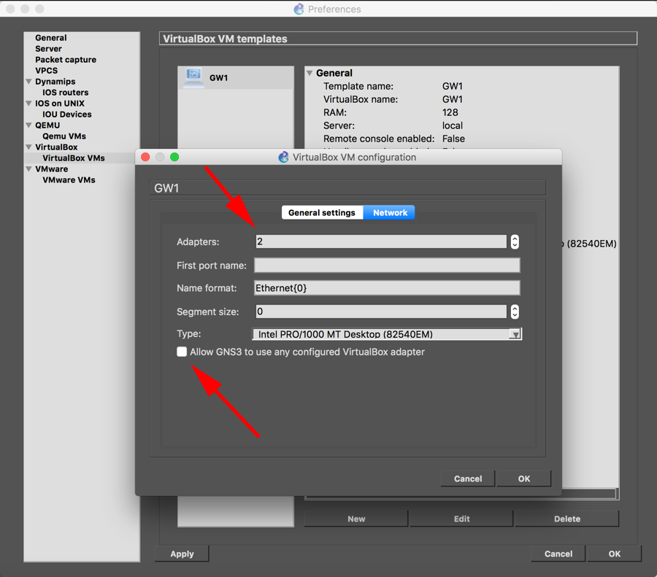Image resolution: width=657 pixels, height=577 pixels.
Task: Collapse the IOS on UNIX tree section
Action: click(x=29, y=103)
